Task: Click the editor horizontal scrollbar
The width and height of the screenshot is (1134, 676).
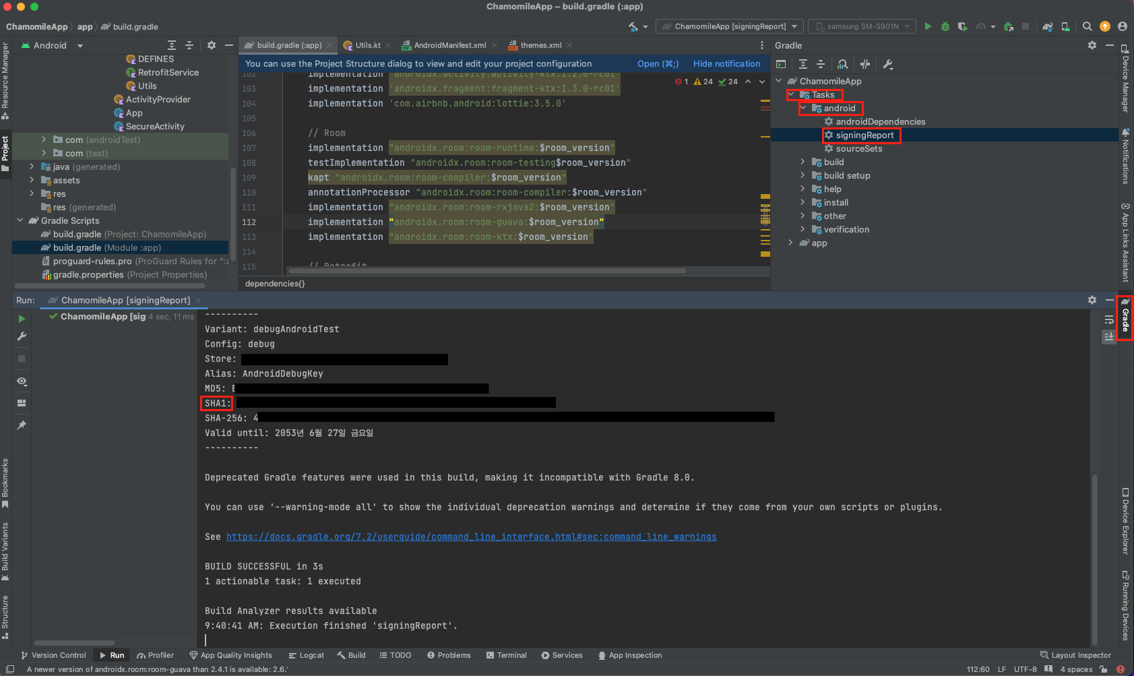Action: tap(486, 271)
